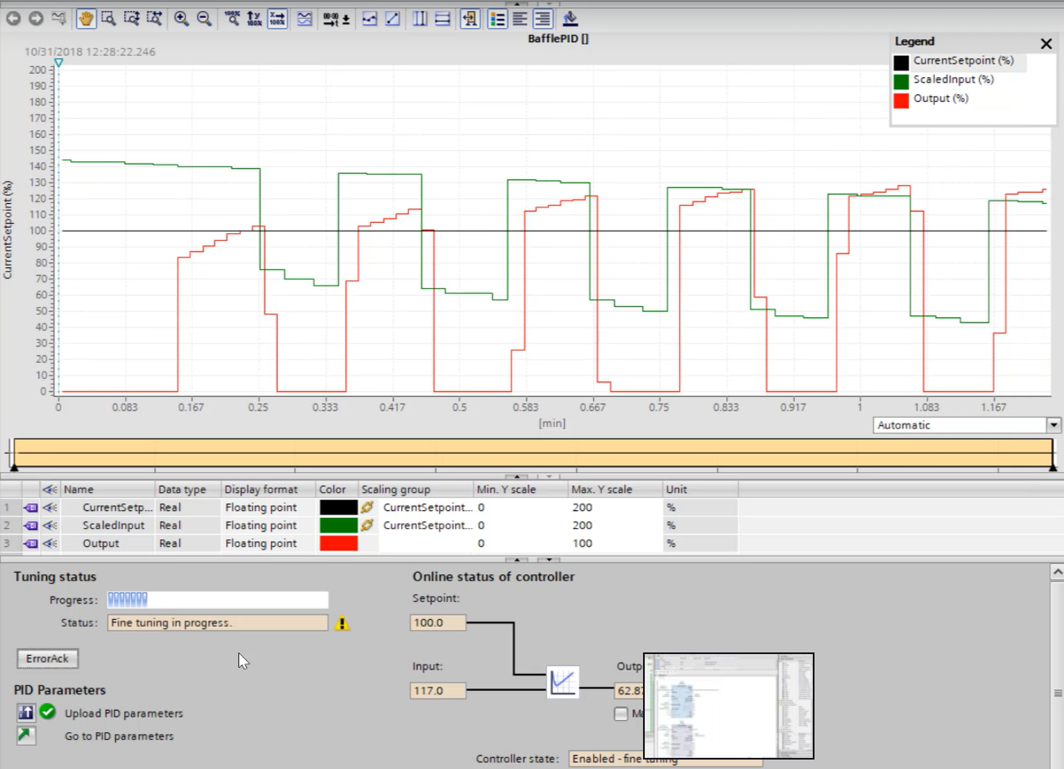Click the Setpoint field showing 100.0
1064x769 pixels.
point(438,622)
